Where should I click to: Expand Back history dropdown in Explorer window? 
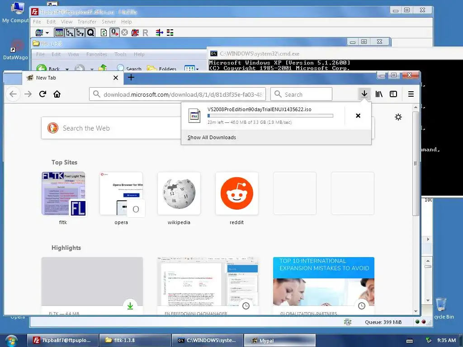67,69
